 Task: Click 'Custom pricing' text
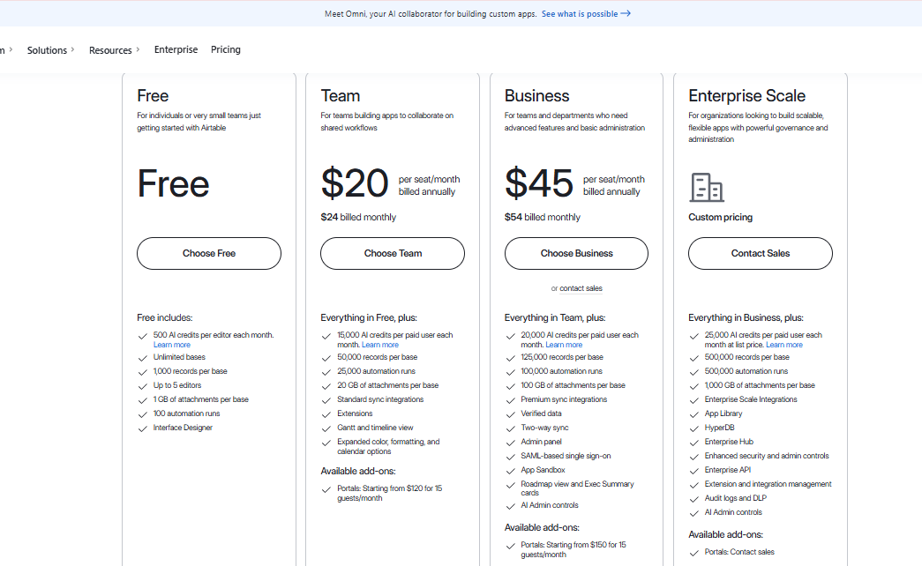(x=720, y=217)
